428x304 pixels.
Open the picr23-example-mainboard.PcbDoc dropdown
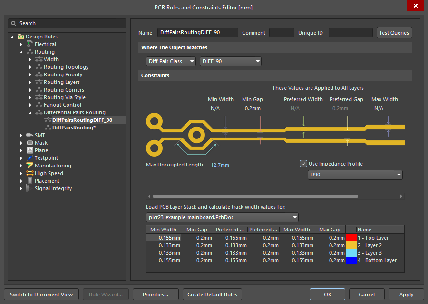click(222, 218)
